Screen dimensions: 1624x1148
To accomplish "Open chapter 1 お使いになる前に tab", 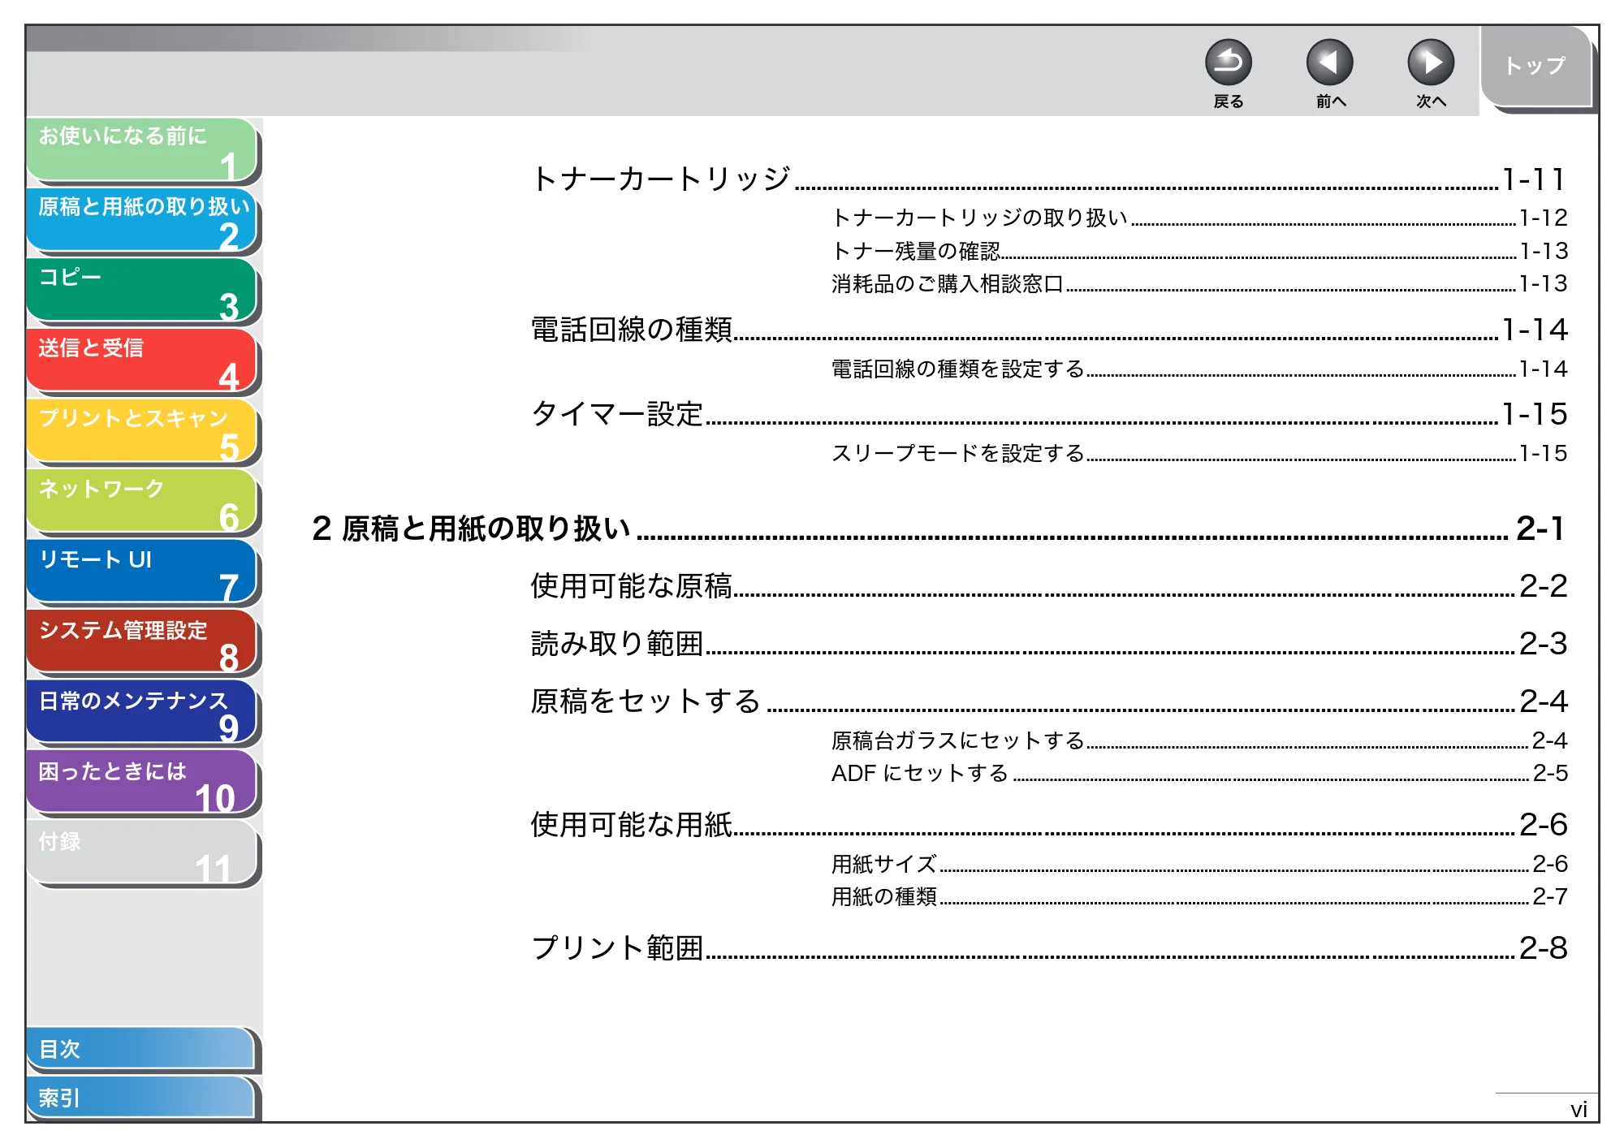I will pyautogui.click(x=142, y=149).
